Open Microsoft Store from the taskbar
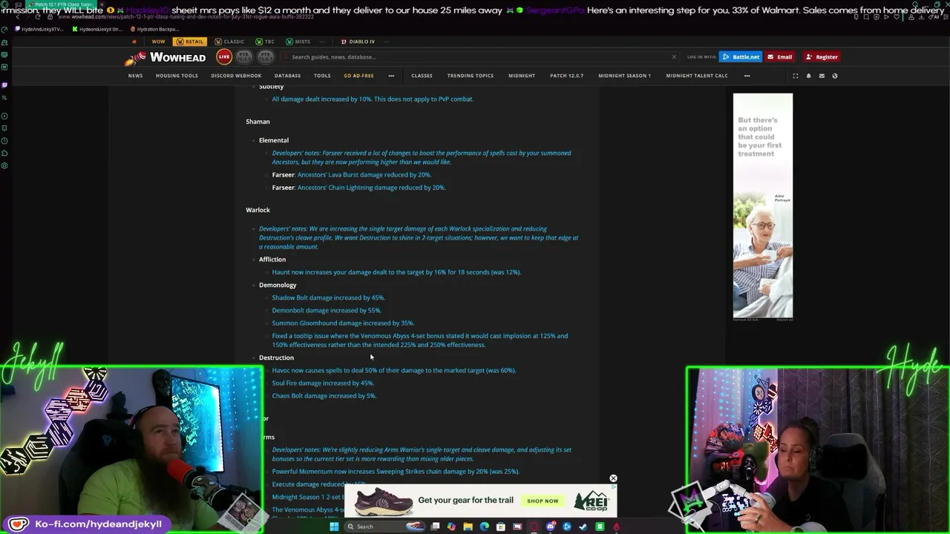The width and height of the screenshot is (950, 534). click(500, 527)
